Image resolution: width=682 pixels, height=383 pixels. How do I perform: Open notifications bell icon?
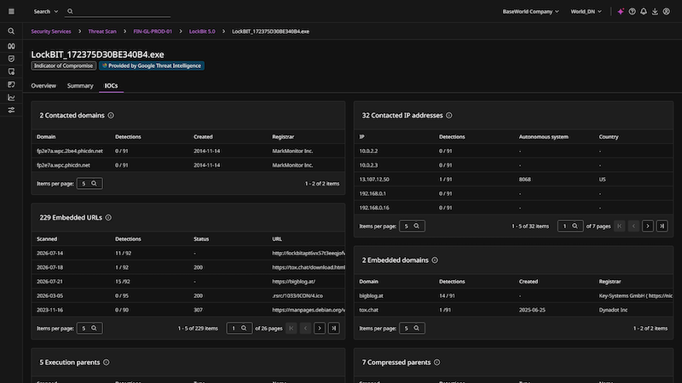[644, 11]
